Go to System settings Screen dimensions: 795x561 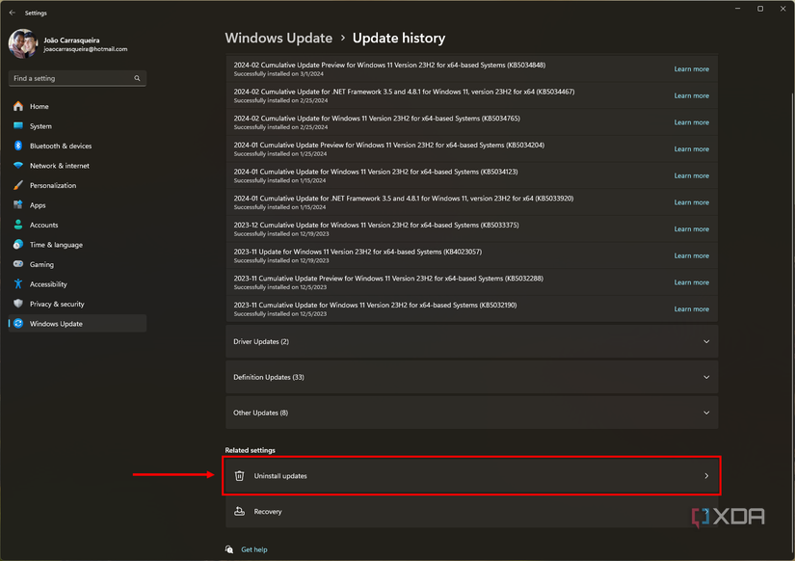tap(40, 126)
